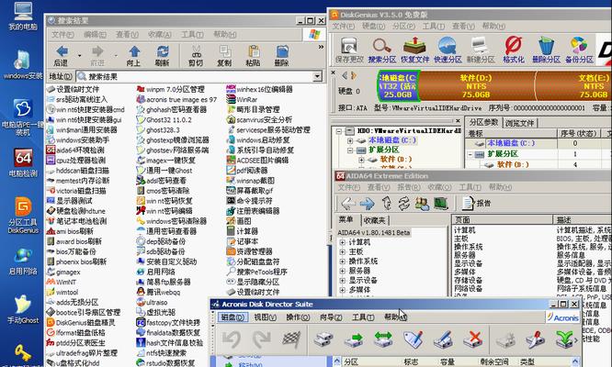Select 本地磁盘(C:) partition block in disk map

click(398, 85)
